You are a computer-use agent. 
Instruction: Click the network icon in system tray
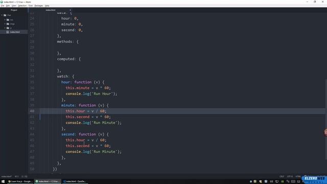(x=277, y=181)
